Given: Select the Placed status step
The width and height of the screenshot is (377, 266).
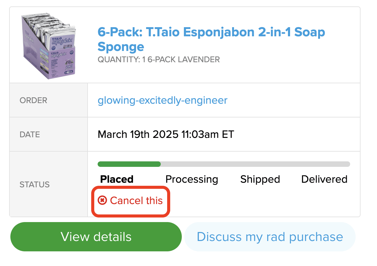Looking at the screenshot, I should [x=117, y=179].
